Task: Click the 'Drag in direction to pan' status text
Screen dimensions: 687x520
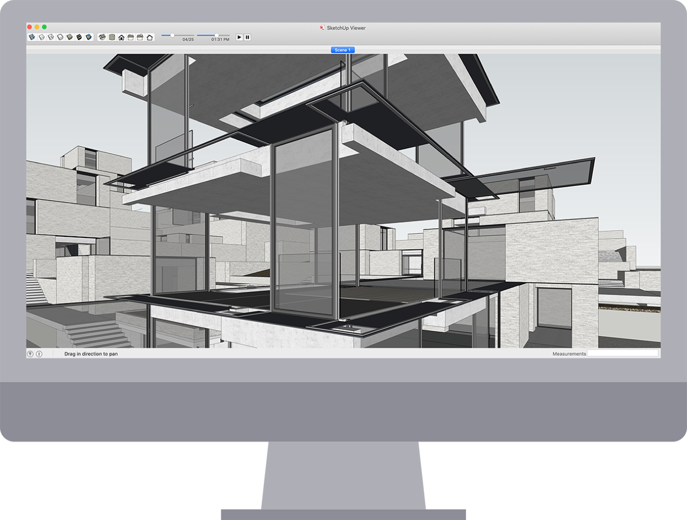Action: click(91, 354)
